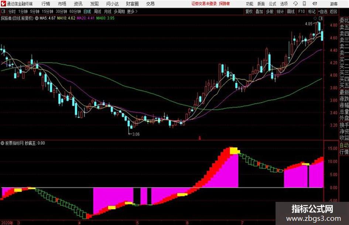Click 证券交易未登录 login link
The width and height of the screenshot is (349, 225).
tap(204, 4)
